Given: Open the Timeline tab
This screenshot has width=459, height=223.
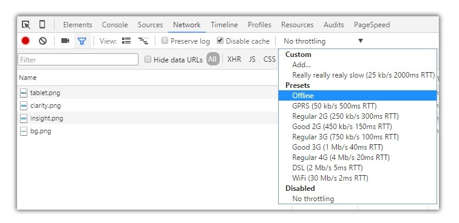Looking at the screenshot, I should 224,25.
